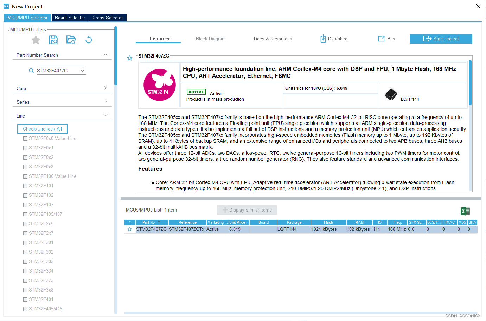Sort list by Freq. column header

click(397, 222)
